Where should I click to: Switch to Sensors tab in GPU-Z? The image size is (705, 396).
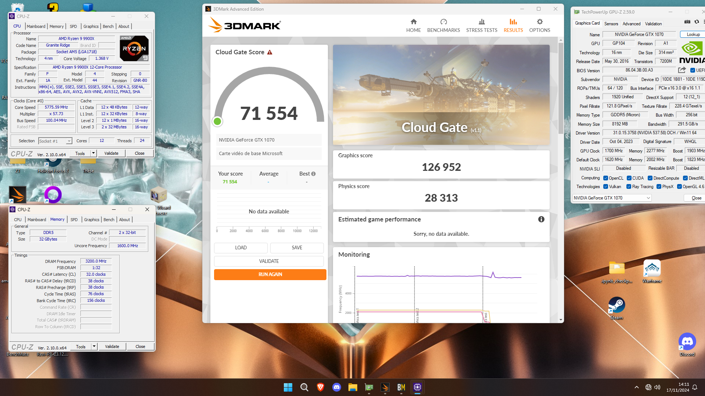click(611, 24)
